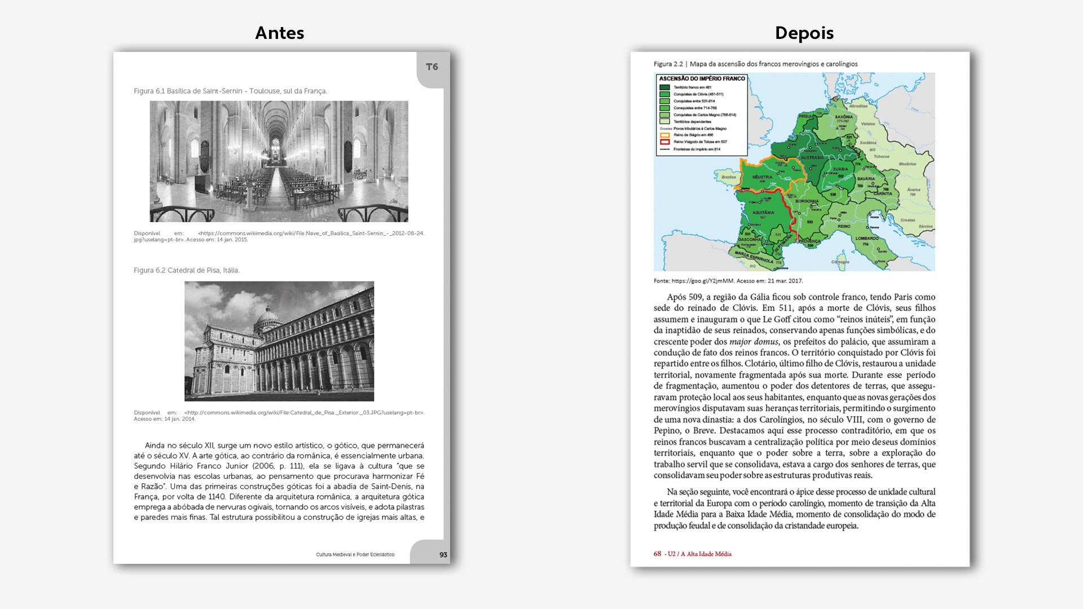
Task: Click the T6 corner tab on left page
Action: pos(432,67)
